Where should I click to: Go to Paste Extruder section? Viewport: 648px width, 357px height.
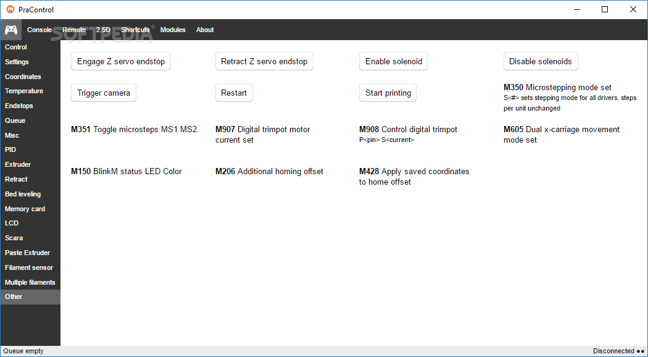pyautogui.click(x=31, y=253)
